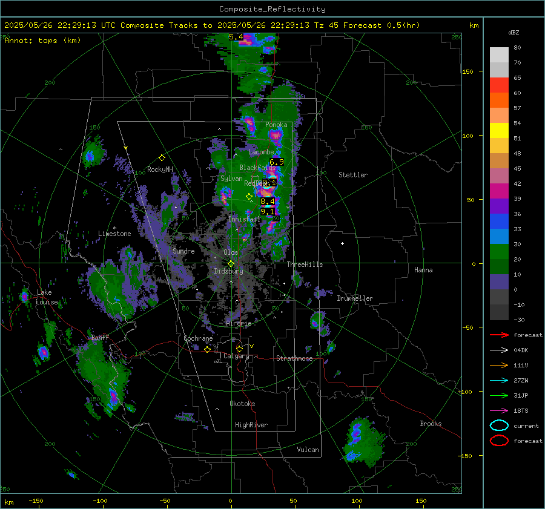Click the red forecast ellipse legend icon

499,441
